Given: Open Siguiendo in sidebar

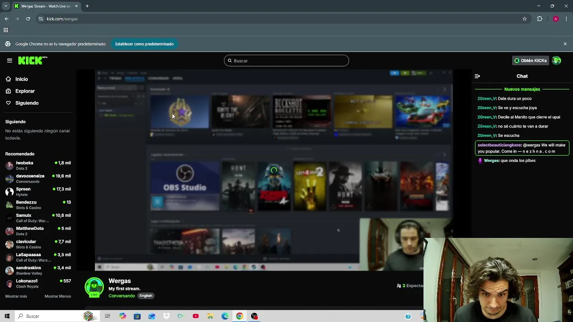Looking at the screenshot, I should click(x=27, y=103).
